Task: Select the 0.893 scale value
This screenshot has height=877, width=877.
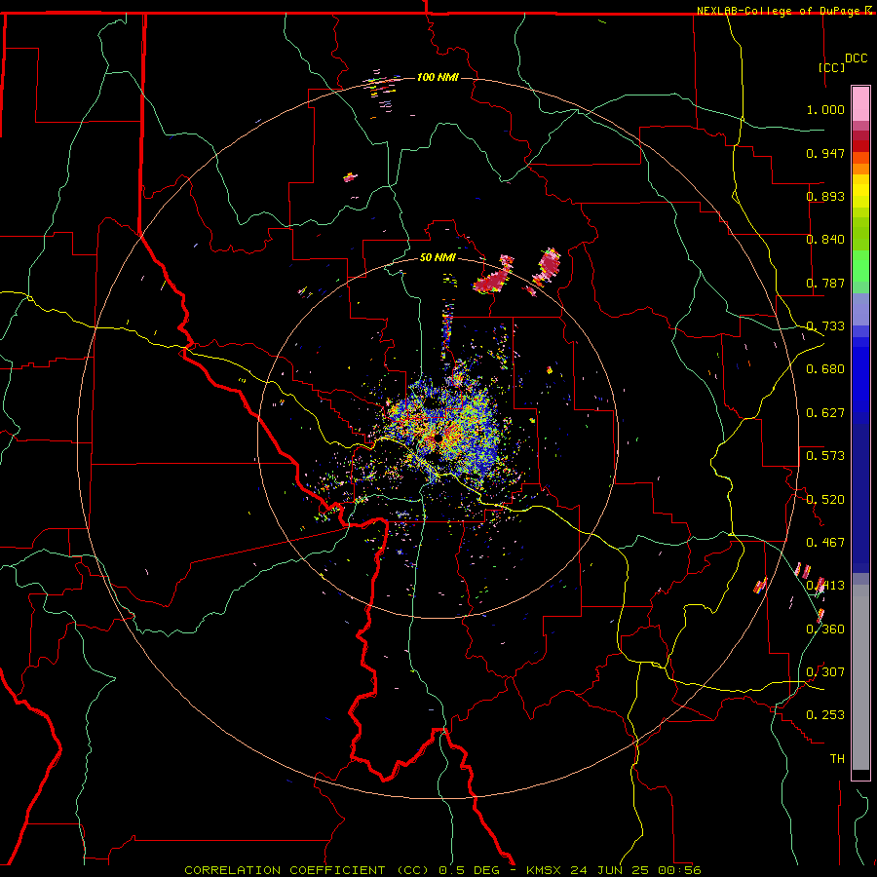Action: coord(825,196)
